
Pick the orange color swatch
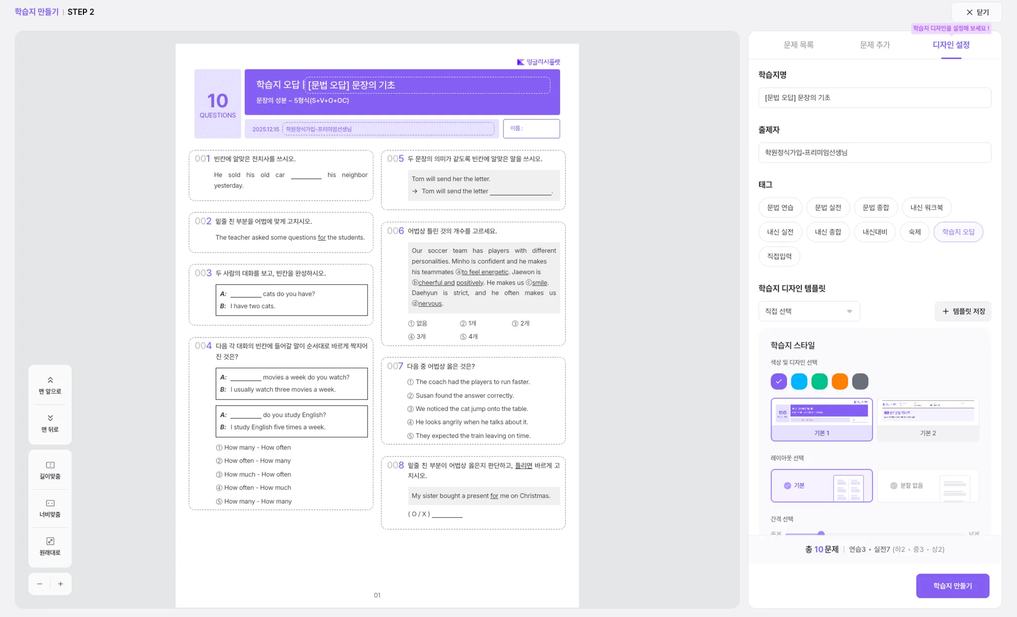click(840, 381)
